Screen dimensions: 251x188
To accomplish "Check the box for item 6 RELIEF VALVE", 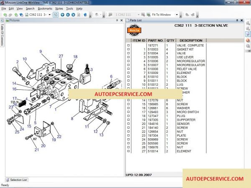I will (128, 69).
